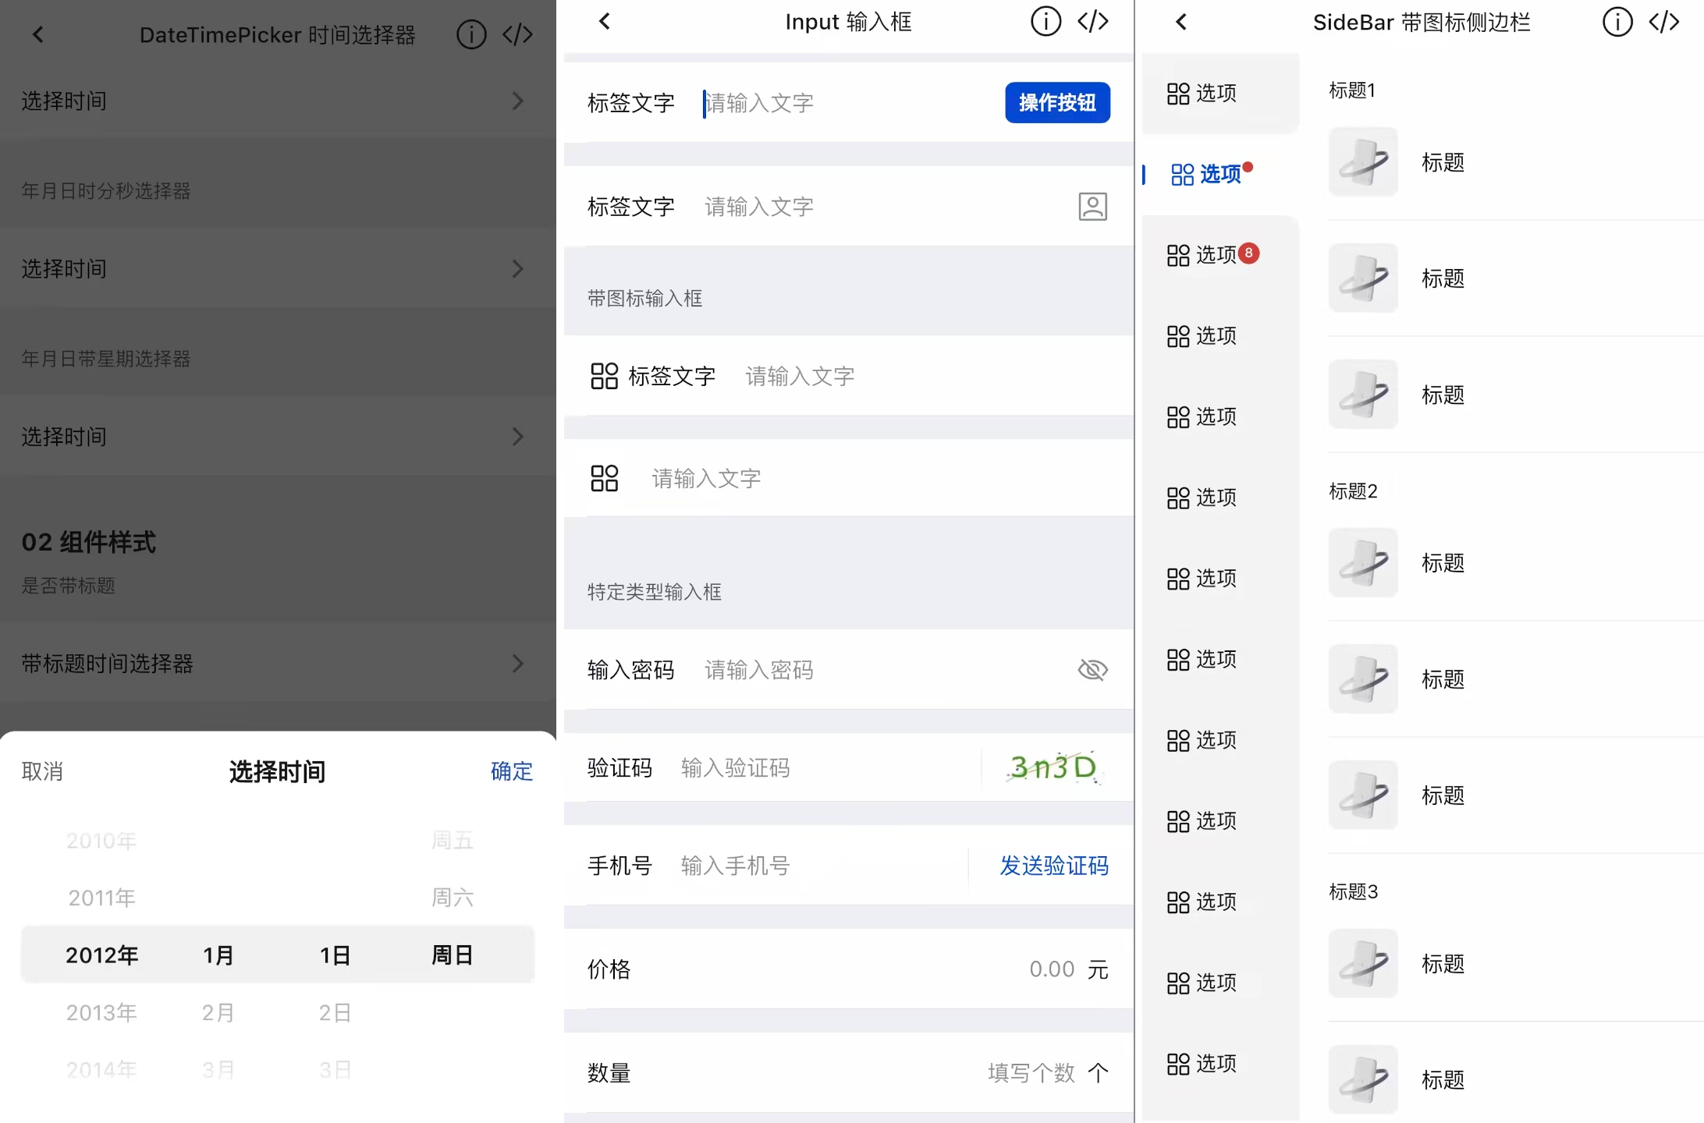Screen dimensions: 1704x1123
Task: Expand 带标题时间选择器 row chevron
Action: click(x=517, y=664)
